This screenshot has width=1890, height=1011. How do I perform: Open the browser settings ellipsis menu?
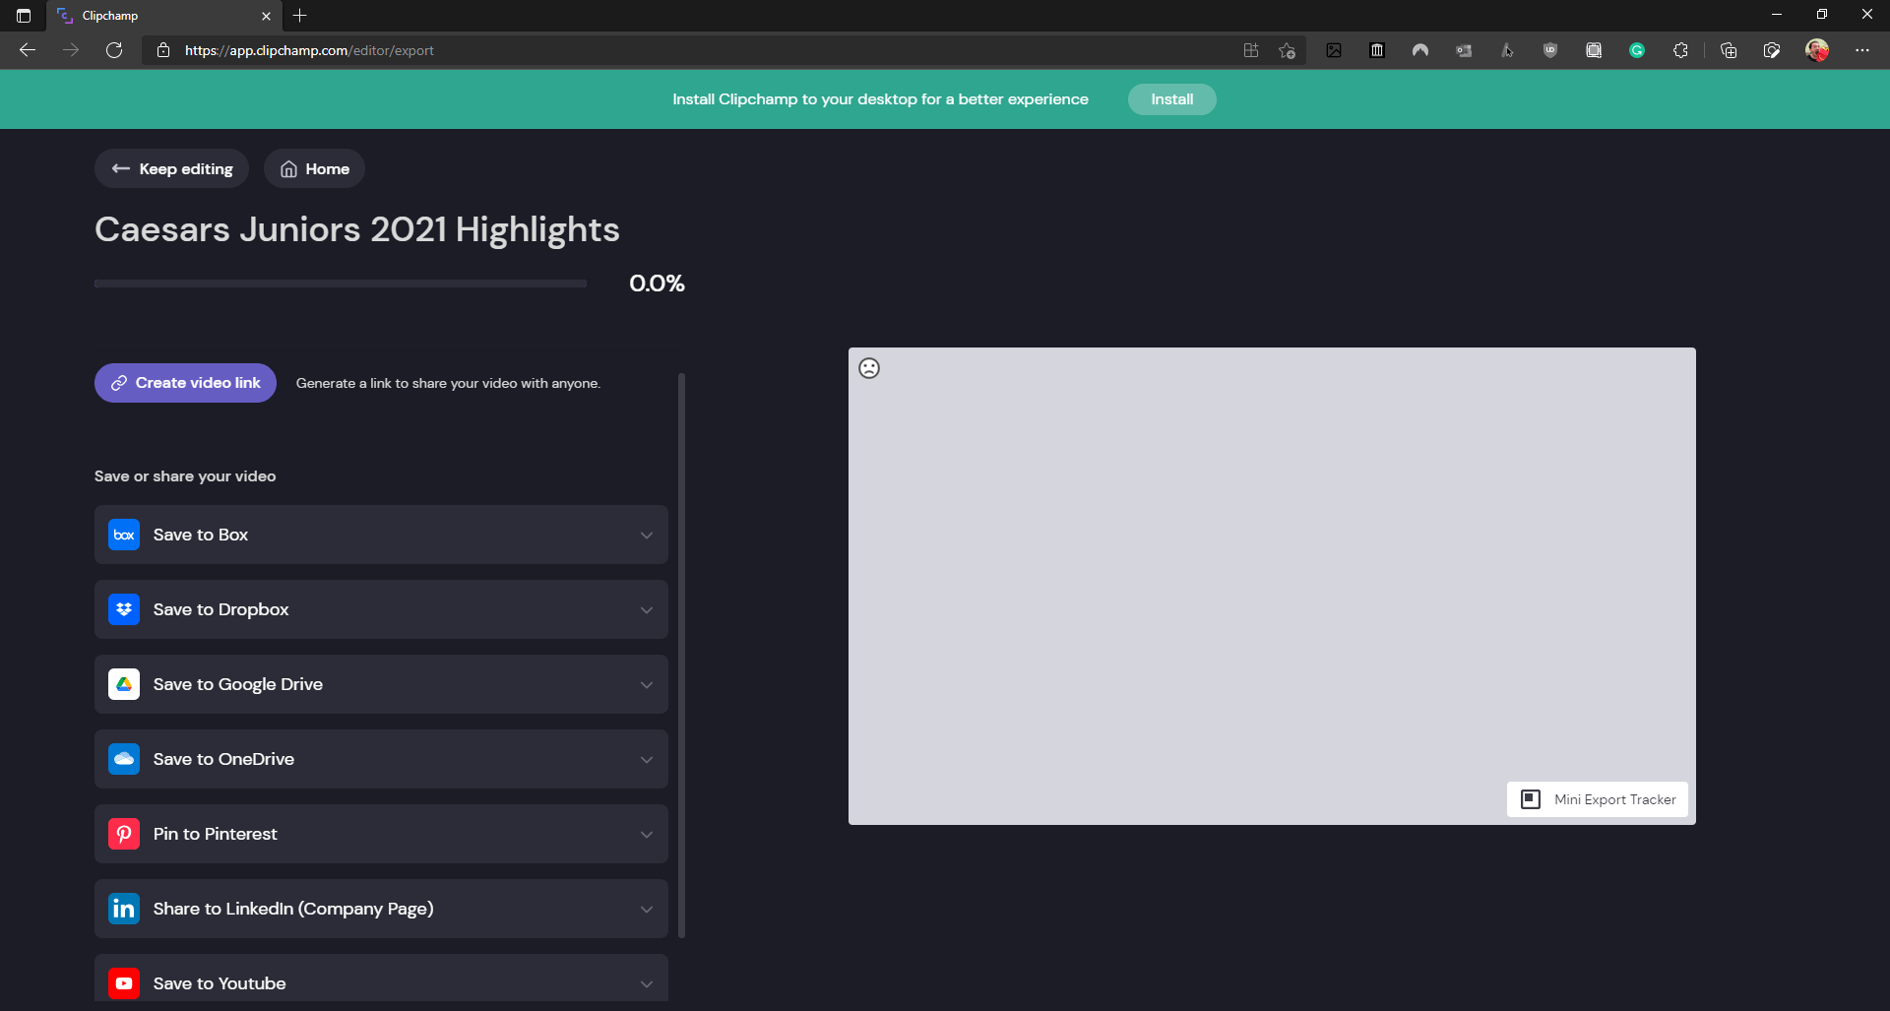(x=1862, y=50)
